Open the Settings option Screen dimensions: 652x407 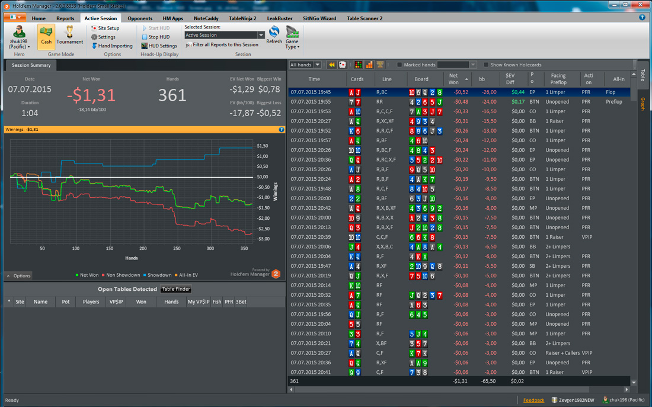click(x=103, y=37)
